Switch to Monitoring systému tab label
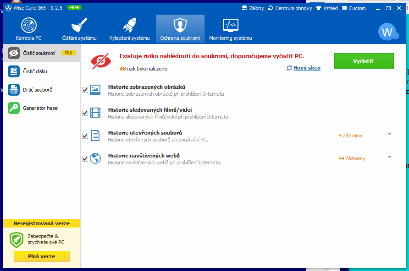This screenshot has width=409, height=271. click(x=231, y=38)
